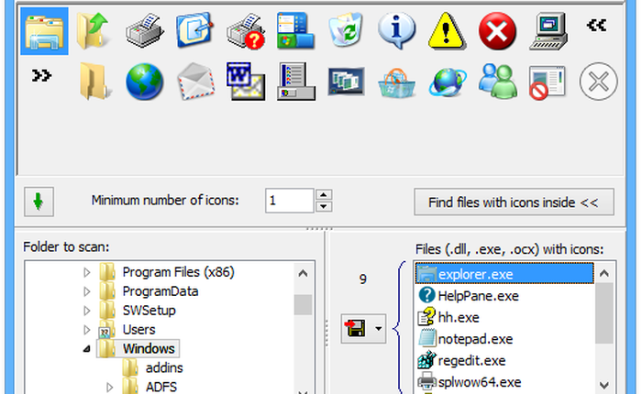The width and height of the screenshot is (642, 394).
Task: Select explorer.exe in the files list
Action: point(504,274)
